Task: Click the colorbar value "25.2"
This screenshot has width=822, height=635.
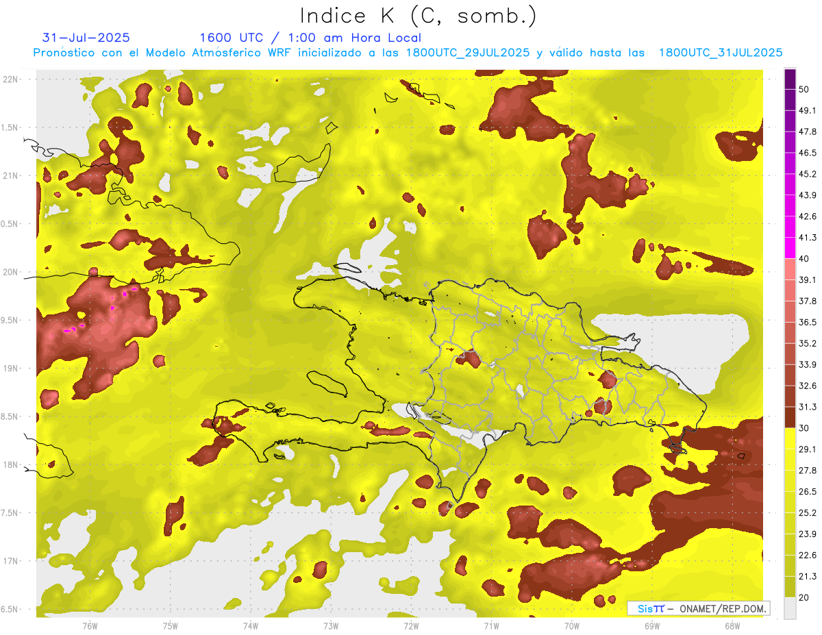Action: 807,512
